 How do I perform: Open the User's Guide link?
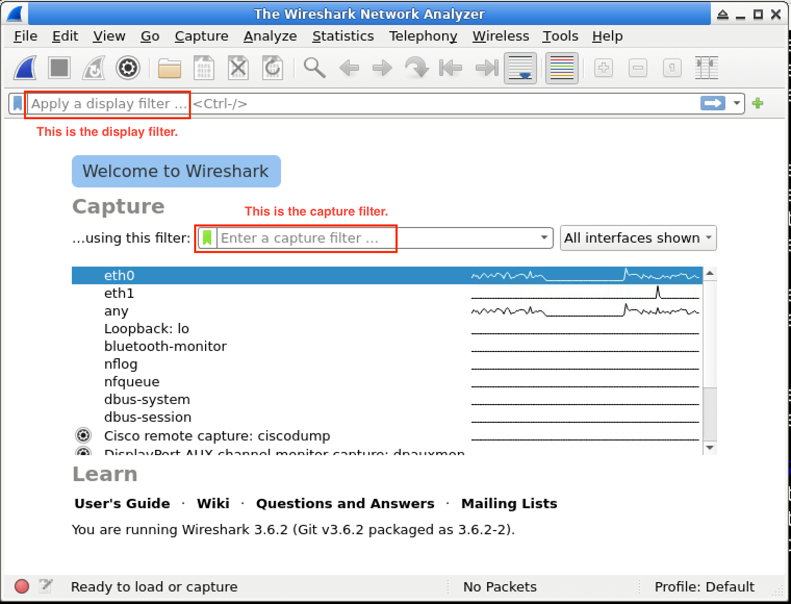point(121,503)
